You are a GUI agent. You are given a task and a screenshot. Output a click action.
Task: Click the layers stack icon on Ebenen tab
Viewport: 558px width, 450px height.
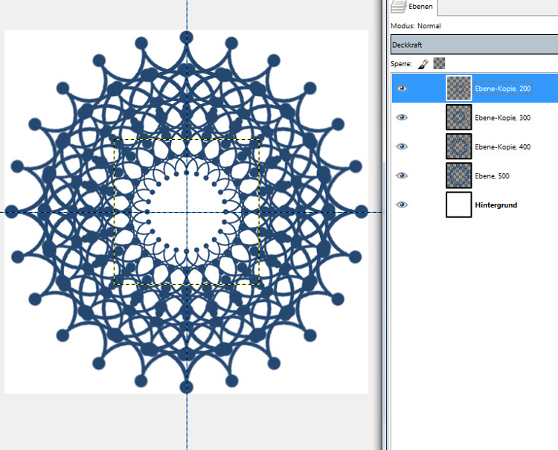[398, 7]
